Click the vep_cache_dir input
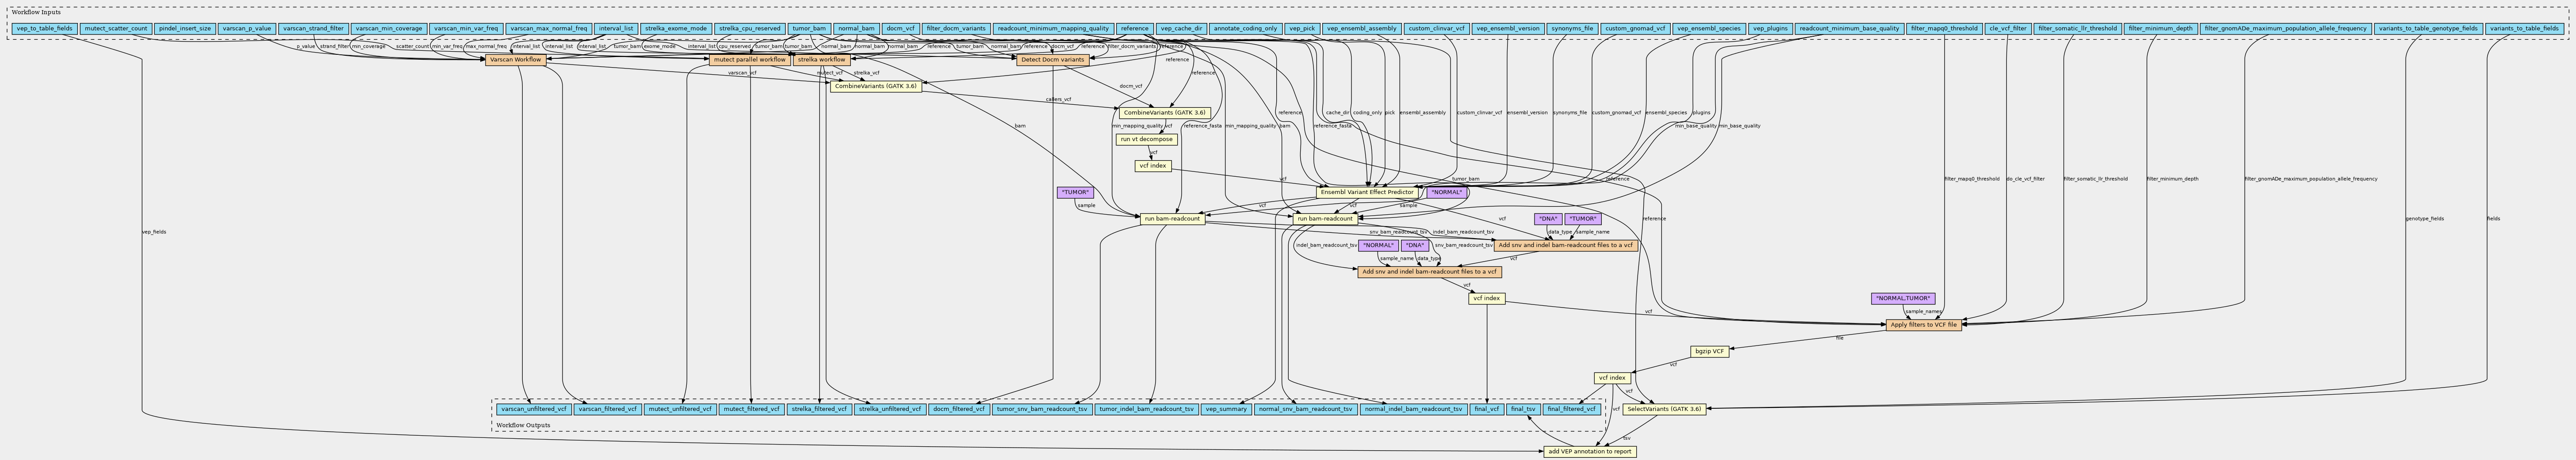The width and height of the screenshot is (2576, 460). [x=1181, y=29]
